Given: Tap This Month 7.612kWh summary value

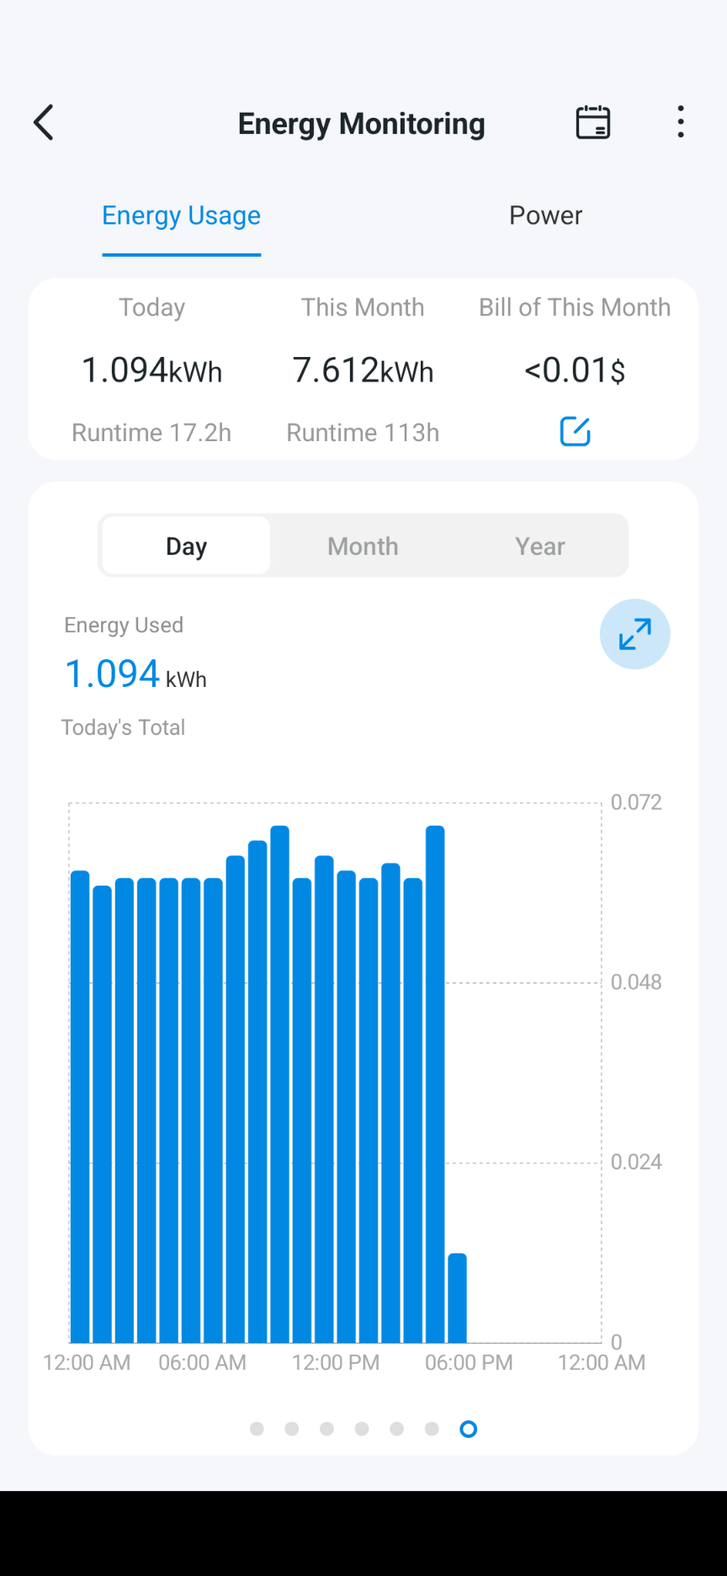Looking at the screenshot, I should [x=363, y=370].
